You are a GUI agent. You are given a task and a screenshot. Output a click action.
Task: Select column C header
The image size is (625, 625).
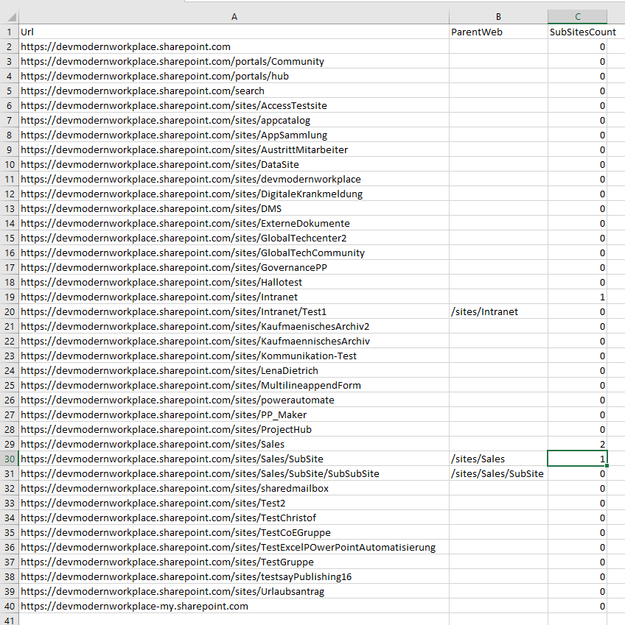577,17
